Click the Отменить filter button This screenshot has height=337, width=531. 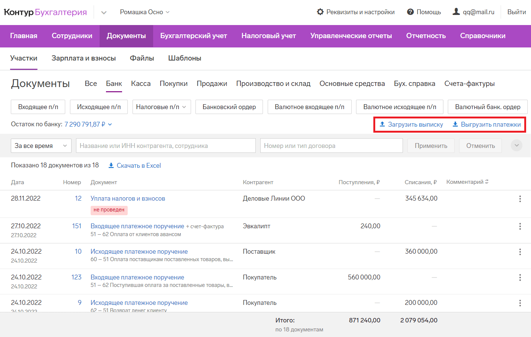pos(480,146)
